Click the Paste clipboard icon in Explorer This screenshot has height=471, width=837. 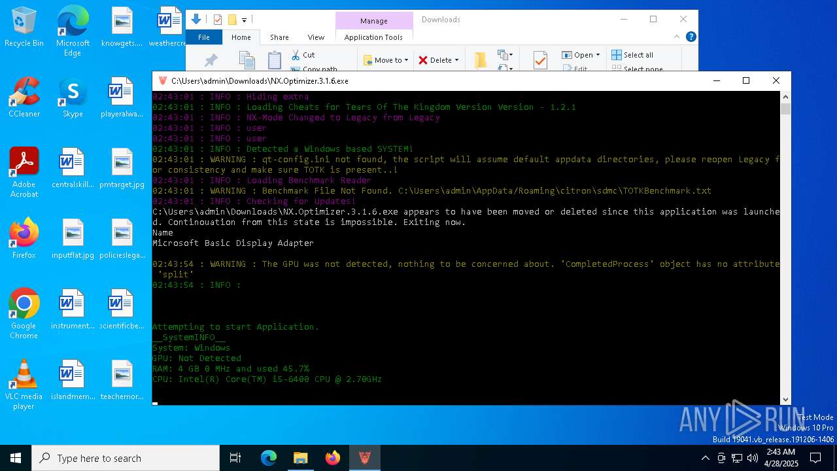click(275, 60)
